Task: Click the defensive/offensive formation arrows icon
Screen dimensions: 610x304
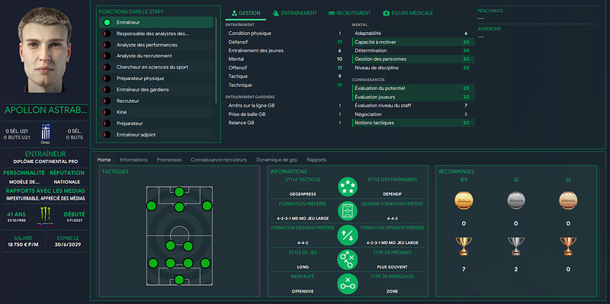Action: pyautogui.click(x=348, y=235)
